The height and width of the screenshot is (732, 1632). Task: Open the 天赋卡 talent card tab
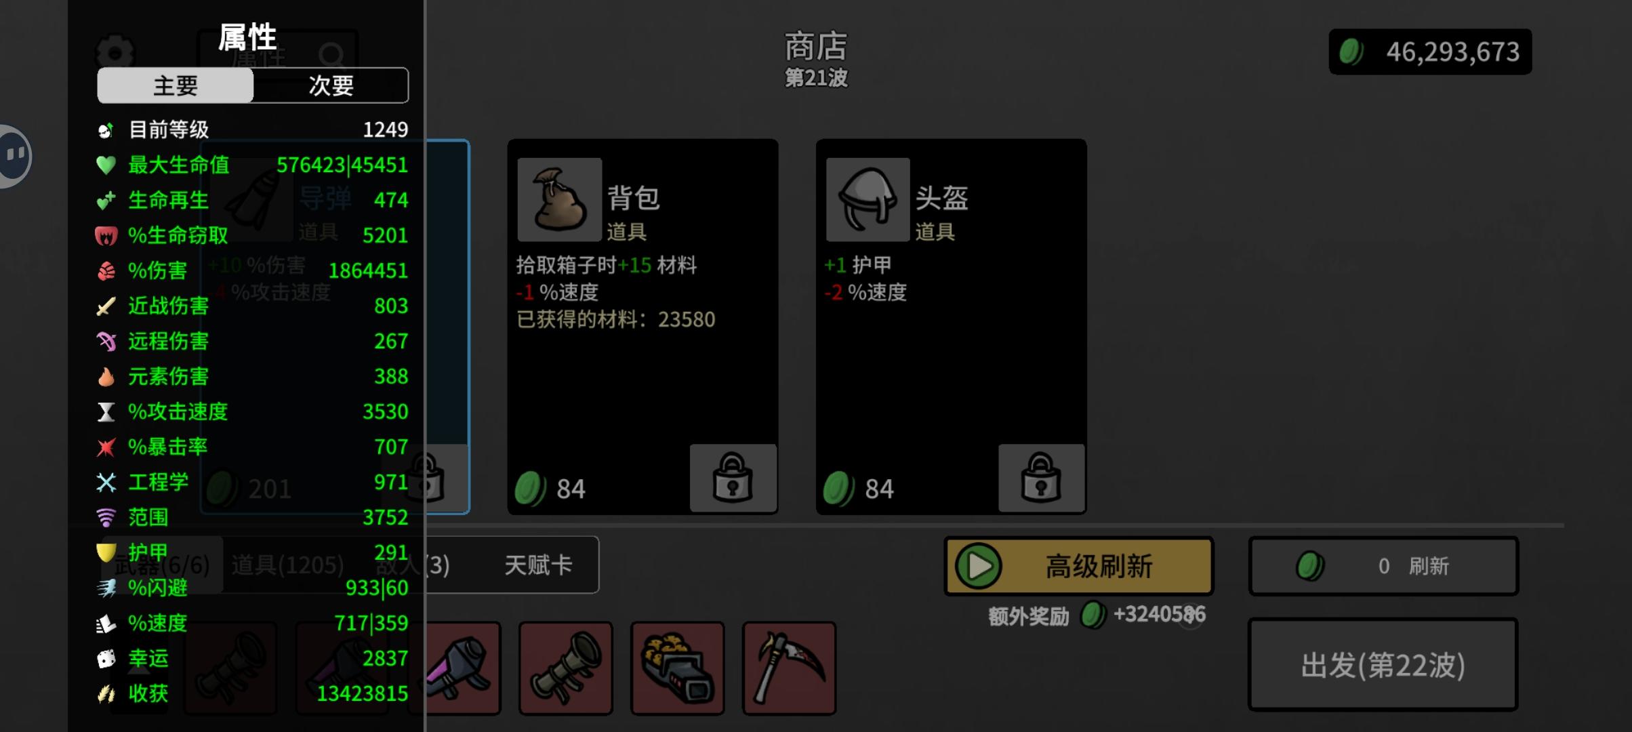538,565
